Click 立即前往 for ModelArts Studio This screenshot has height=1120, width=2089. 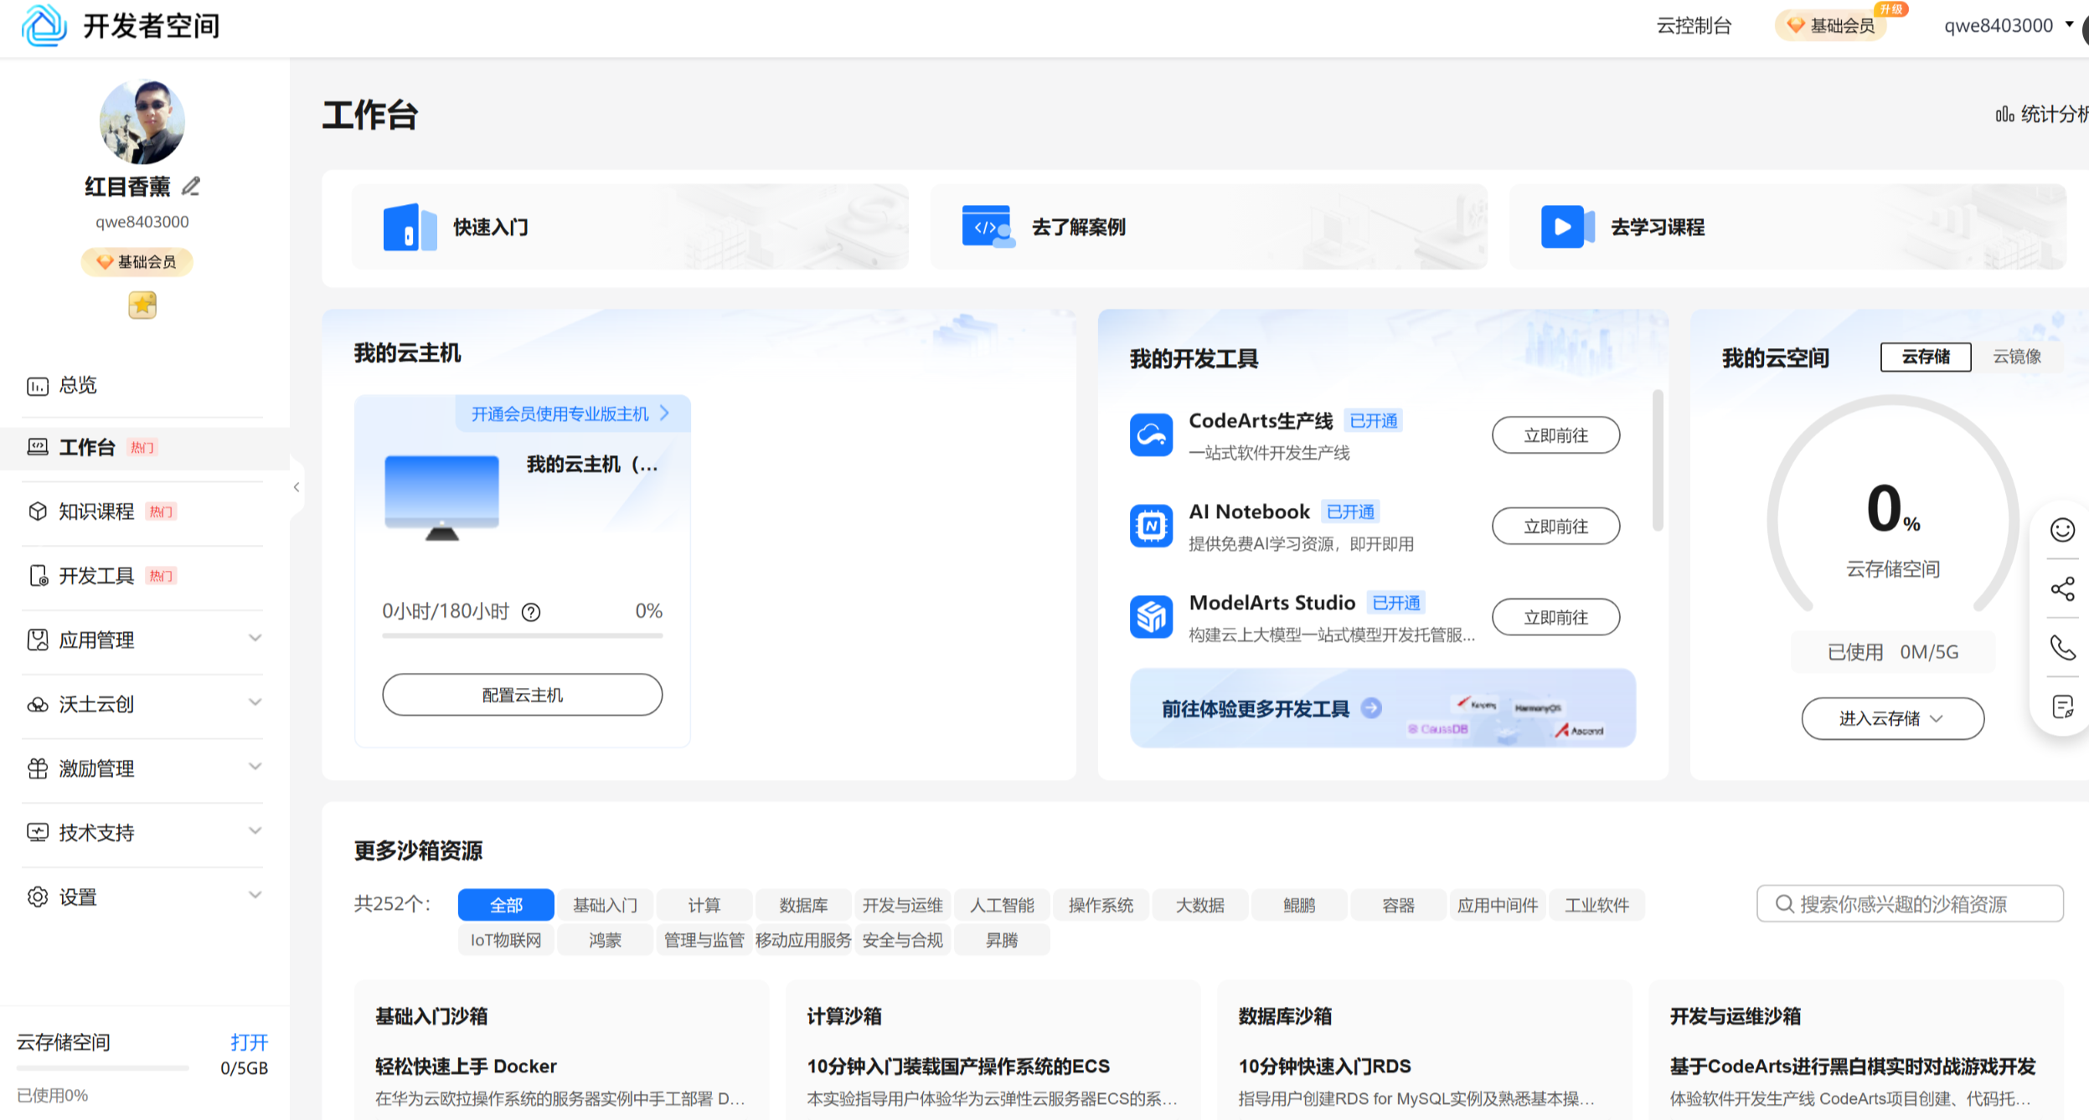tap(1555, 618)
